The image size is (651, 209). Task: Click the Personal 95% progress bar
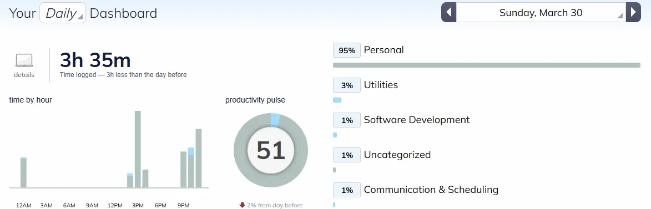[487, 65]
